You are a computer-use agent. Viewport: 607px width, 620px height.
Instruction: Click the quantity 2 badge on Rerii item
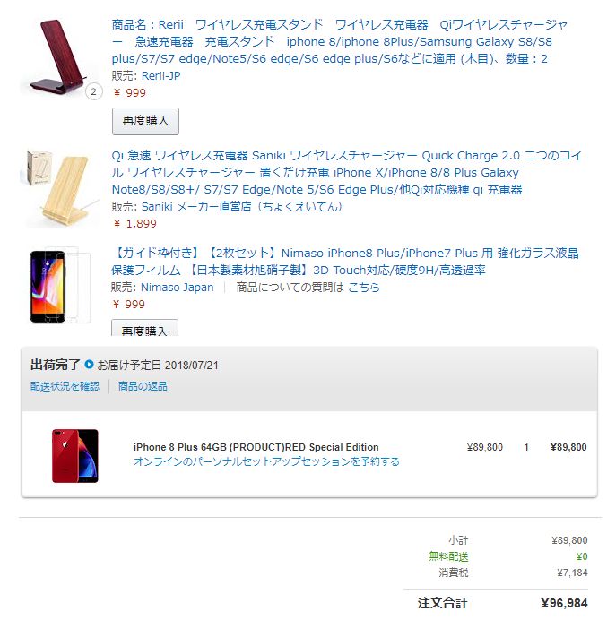coord(94,91)
